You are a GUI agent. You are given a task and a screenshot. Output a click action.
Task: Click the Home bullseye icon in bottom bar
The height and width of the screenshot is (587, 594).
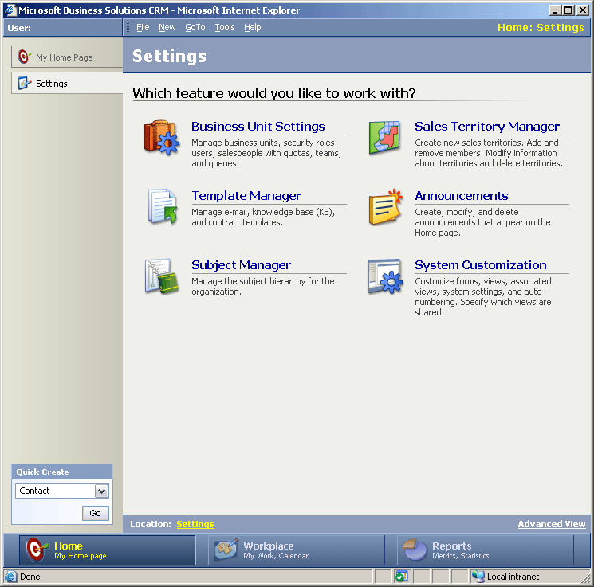click(x=37, y=550)
